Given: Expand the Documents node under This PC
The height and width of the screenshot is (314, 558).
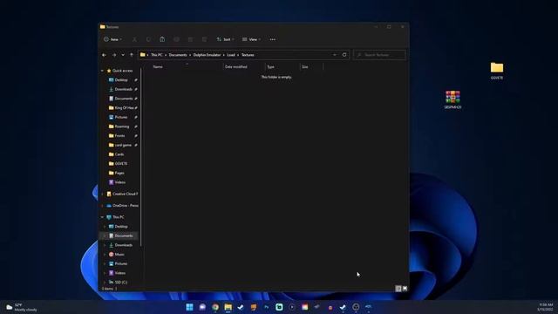Looking at the screenshot, I should coord(105,236).
